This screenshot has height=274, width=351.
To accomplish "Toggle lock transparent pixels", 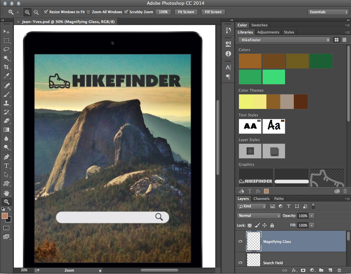I will 249,226.
